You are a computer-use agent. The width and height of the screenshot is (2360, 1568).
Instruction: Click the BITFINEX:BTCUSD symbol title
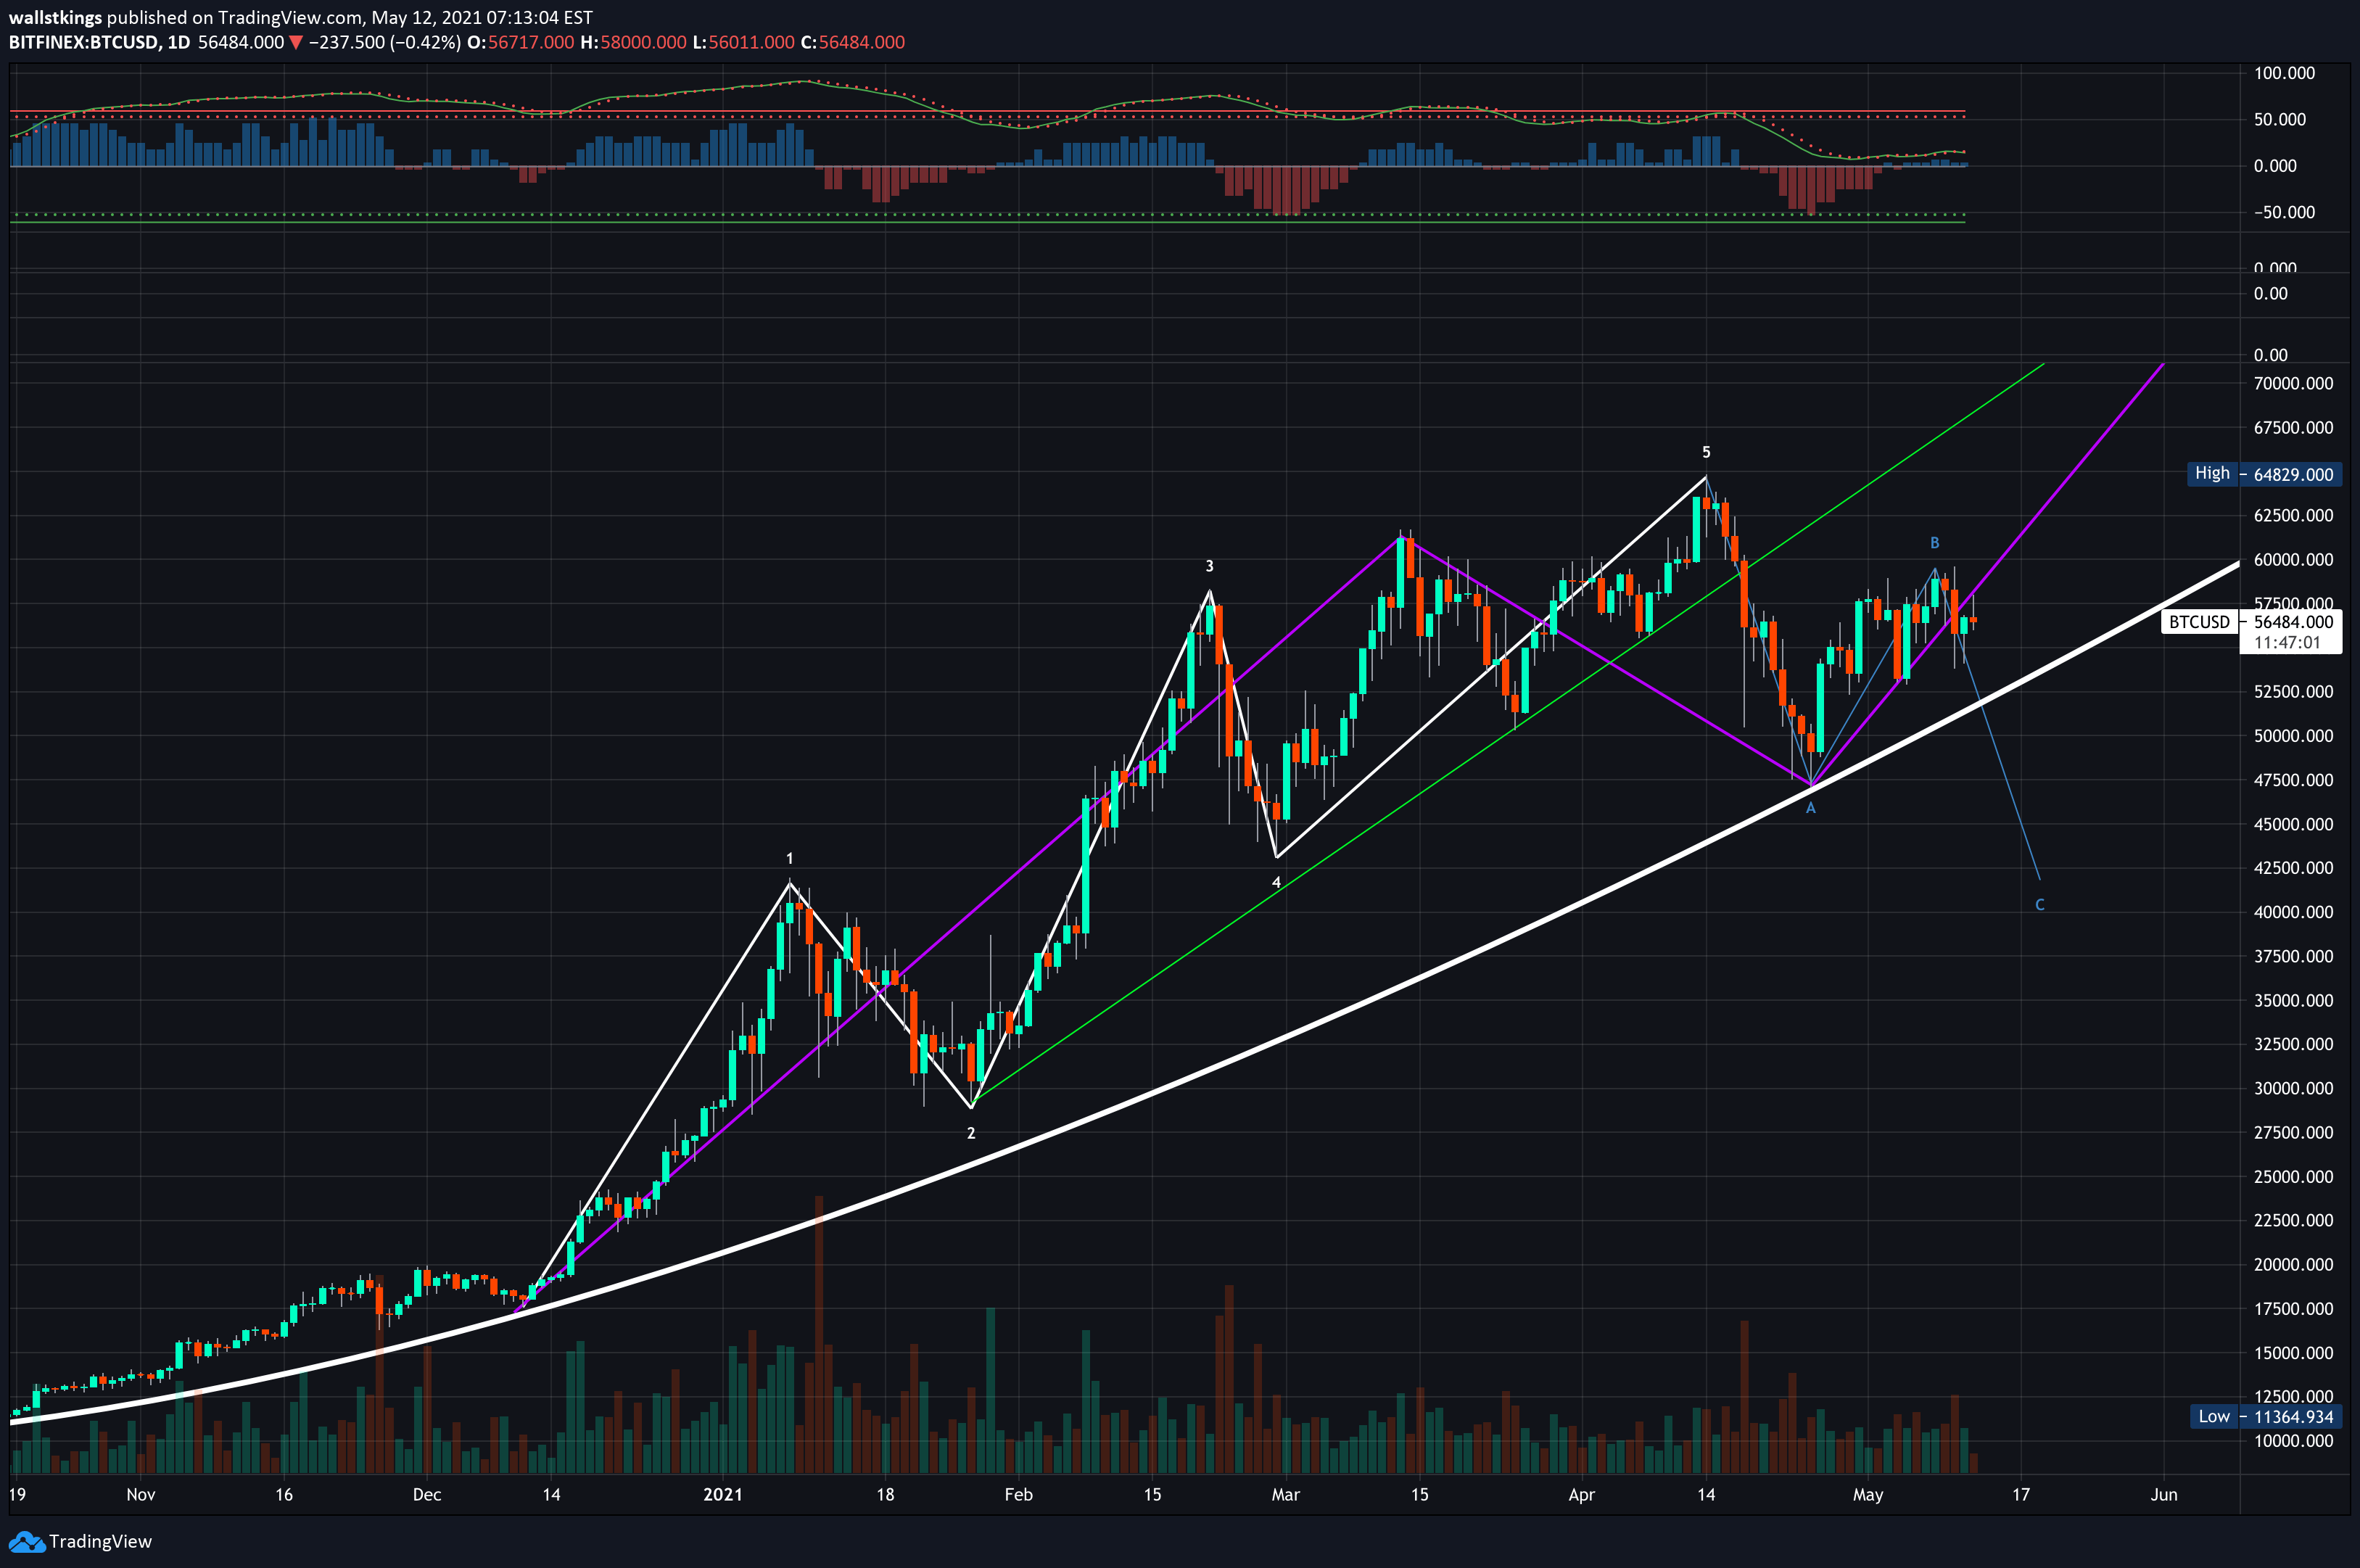(83, 43)
